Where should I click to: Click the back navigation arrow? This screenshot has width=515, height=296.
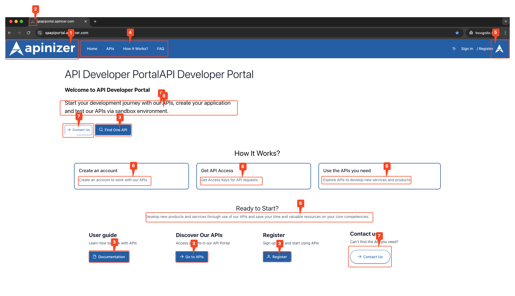[10, 33]
